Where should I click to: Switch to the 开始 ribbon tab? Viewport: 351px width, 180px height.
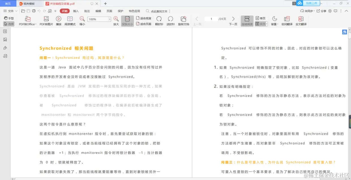click(65, 11)
